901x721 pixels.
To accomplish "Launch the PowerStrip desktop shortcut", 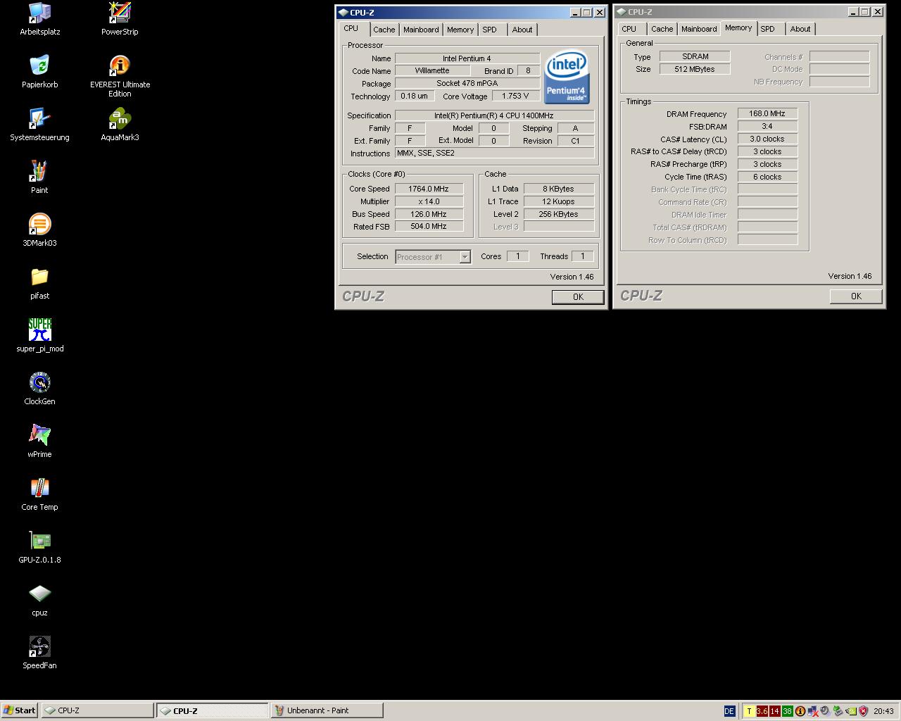I will pyautogui.click(x=120, y=18).
